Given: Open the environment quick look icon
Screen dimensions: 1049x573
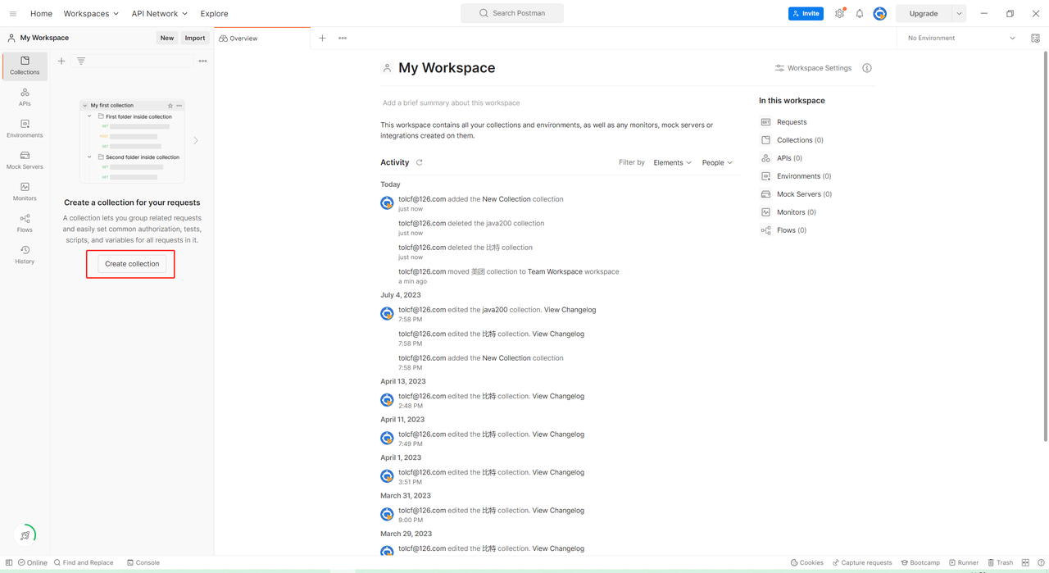Looking at the screenshot, I should (x=1035, y=39).
